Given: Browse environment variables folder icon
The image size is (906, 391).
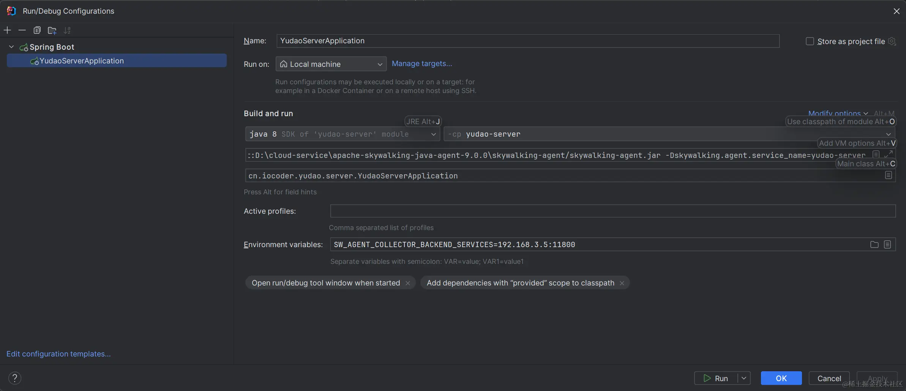Looking at the screenshot, I should (874, 244).
